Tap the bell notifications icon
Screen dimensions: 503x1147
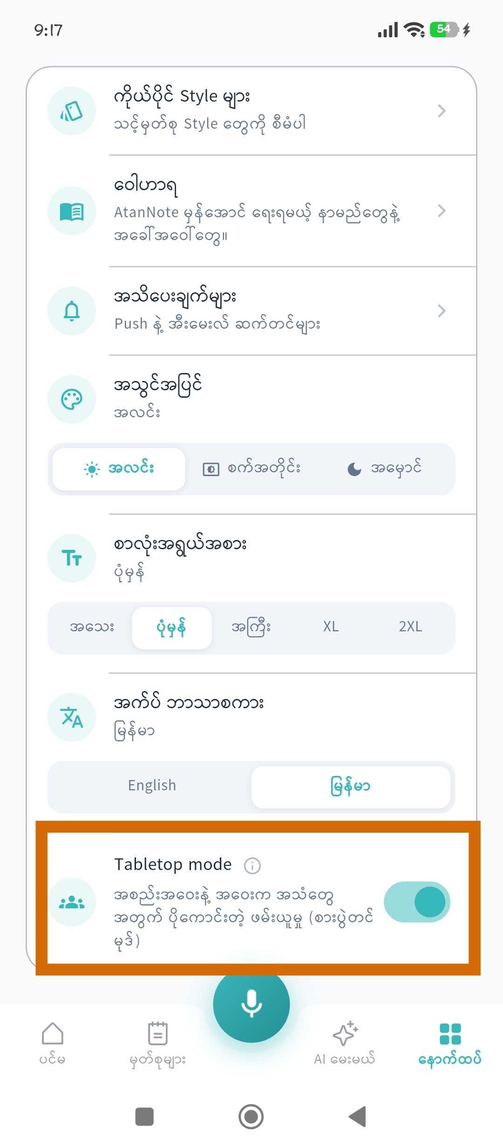click(72, 311)
